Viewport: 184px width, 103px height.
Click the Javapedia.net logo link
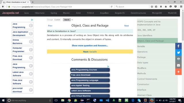(x=11, y=13)
